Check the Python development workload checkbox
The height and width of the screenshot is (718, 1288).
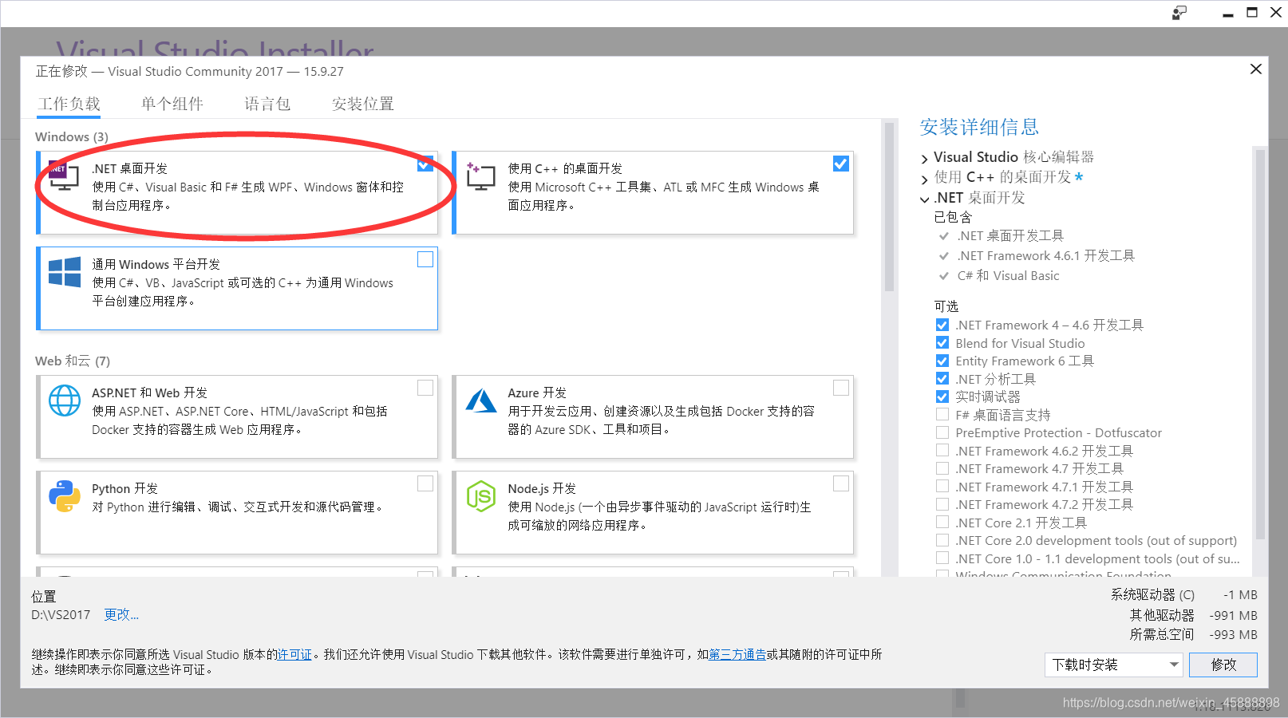coord(425,483)
